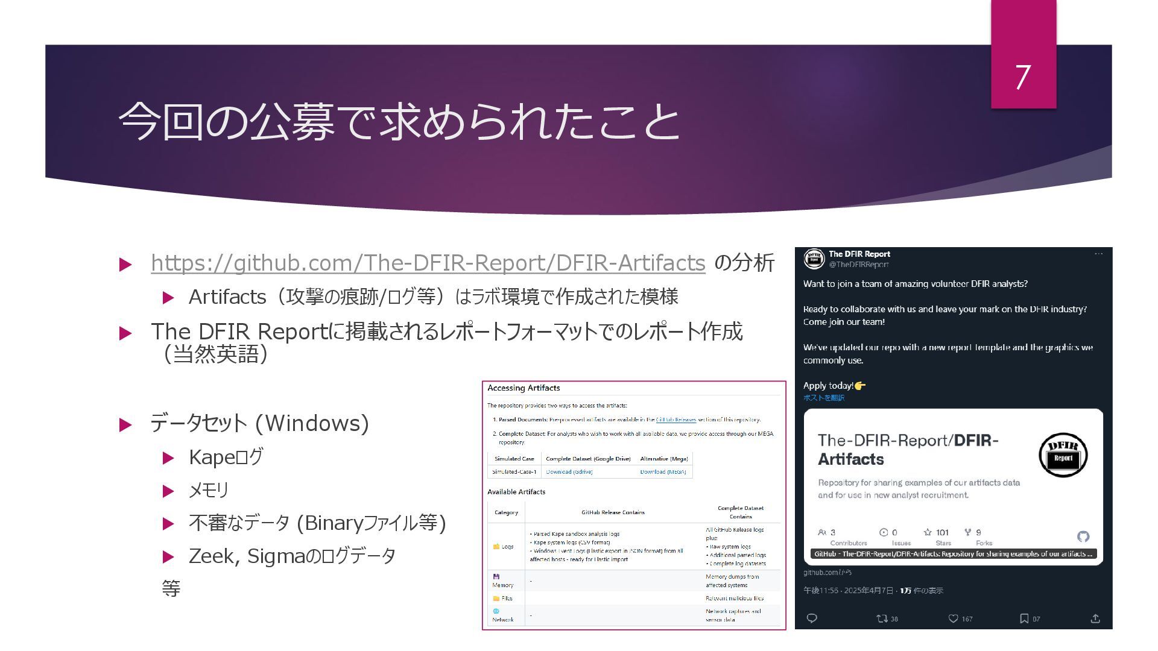
Task: Click the 'メモリ' bullet text
Action: [x=209, y=491]
